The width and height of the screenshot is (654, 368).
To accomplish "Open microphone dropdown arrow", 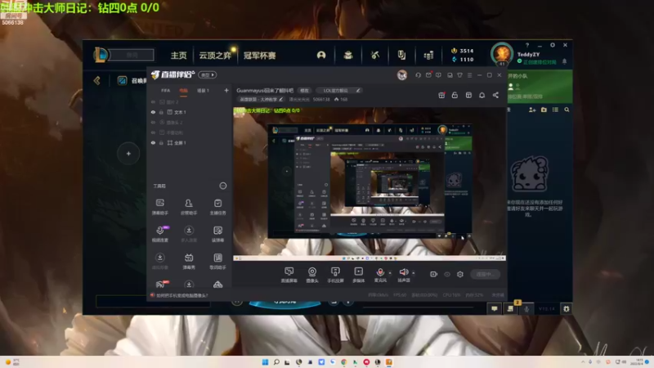I will point(390,273).
